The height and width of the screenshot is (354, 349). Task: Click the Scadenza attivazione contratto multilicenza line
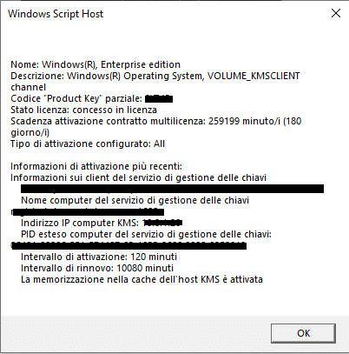click(156, 126)
